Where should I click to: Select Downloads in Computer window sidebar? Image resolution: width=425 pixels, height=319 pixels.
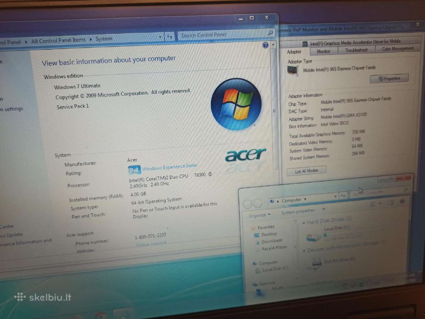click(272, 241)
